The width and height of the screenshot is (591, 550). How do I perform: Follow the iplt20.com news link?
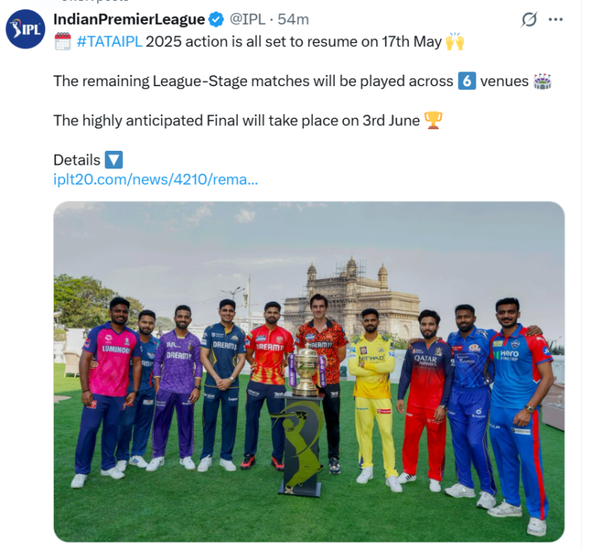[x=155, y=179]
